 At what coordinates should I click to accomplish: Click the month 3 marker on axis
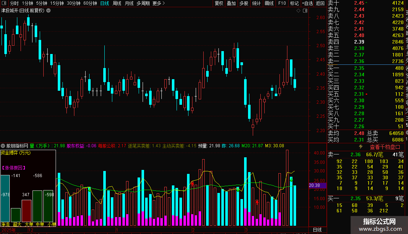tap(246, 230)
